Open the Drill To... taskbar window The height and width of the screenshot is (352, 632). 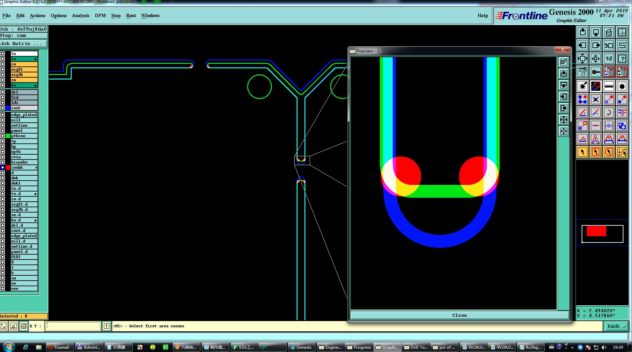(x=416, y=347)
